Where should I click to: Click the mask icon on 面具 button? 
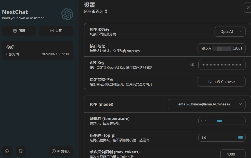point(15,31)
